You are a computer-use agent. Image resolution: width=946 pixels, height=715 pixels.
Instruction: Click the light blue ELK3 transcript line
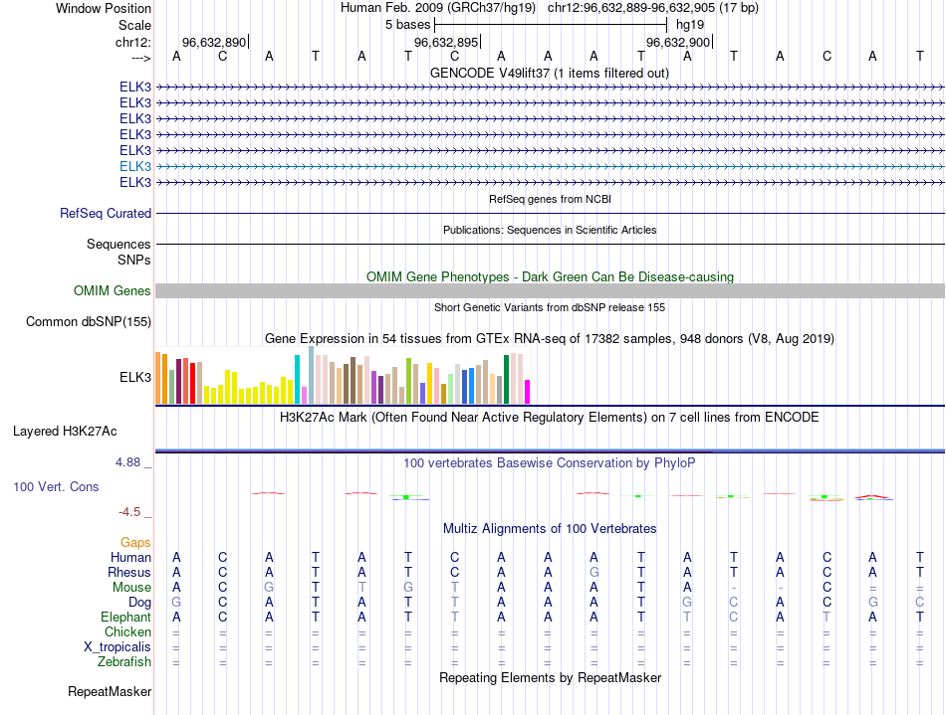[550, 166]
